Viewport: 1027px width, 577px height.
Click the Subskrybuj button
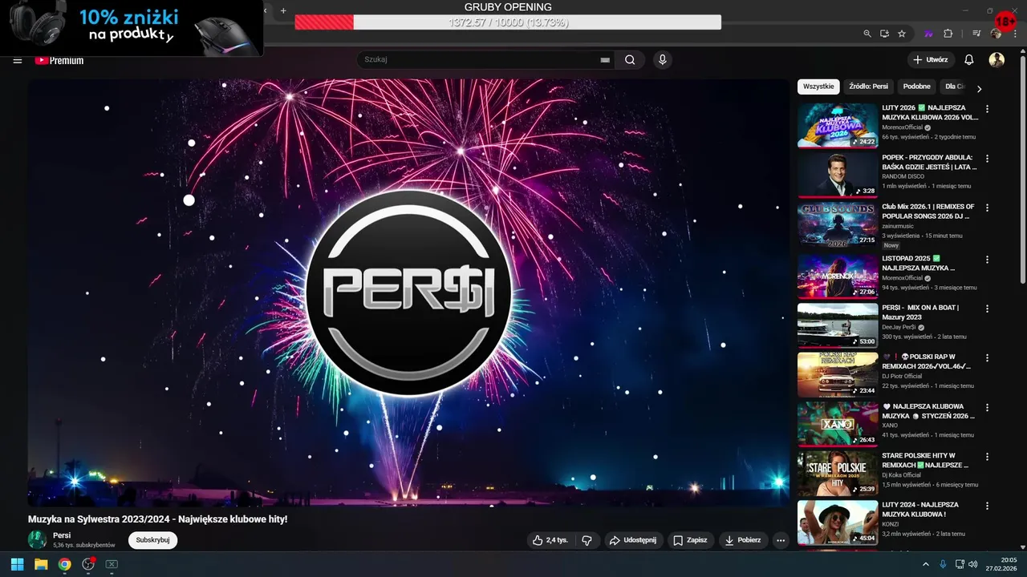(x=152, y=540)
